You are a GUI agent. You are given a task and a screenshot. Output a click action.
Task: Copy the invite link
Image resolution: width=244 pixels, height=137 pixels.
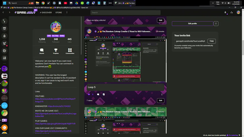pyautogui.click(x=212, y=41)
